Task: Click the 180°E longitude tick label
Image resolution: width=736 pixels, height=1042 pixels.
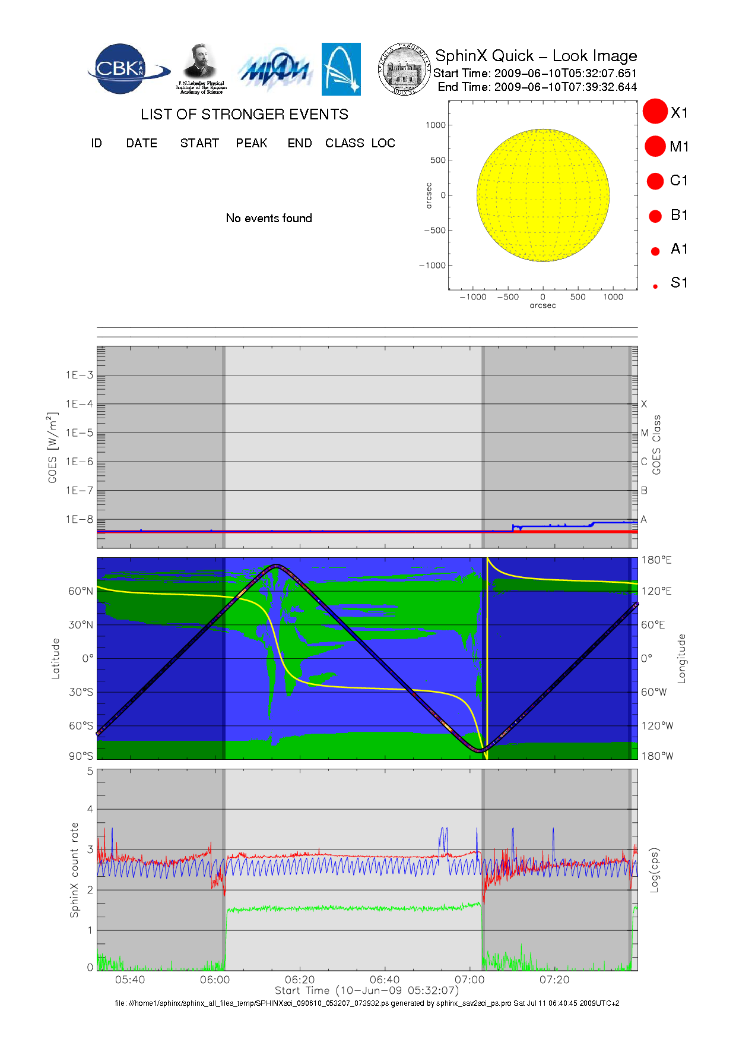Action: 656,560
